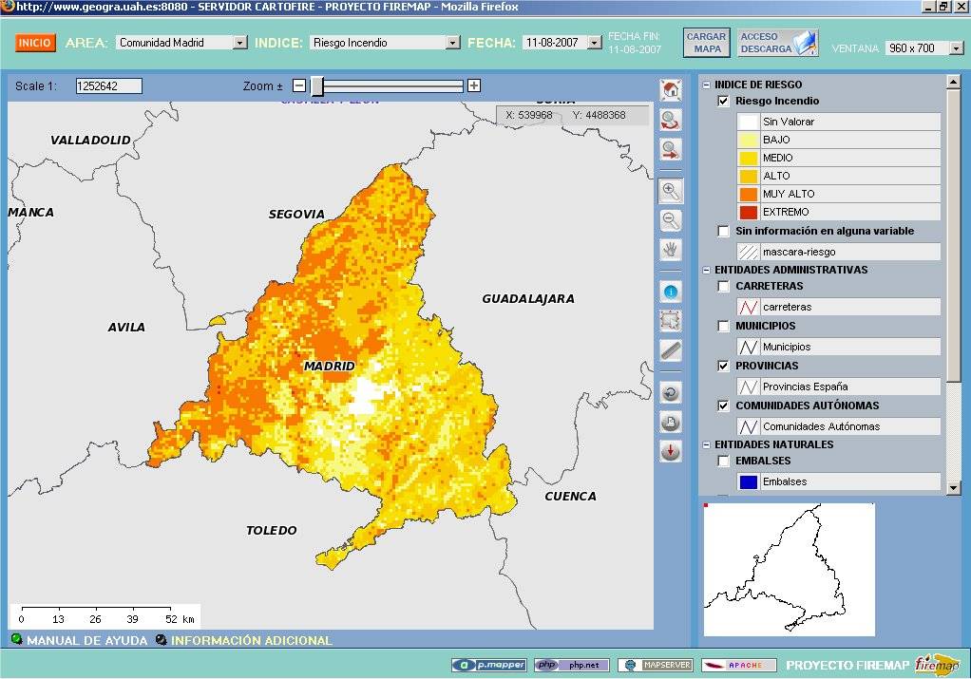Collapse the ENTIDADES ADMINISTRATIVAS group
The height and width of the screenshot is (679, 971).
pos(707,270)
